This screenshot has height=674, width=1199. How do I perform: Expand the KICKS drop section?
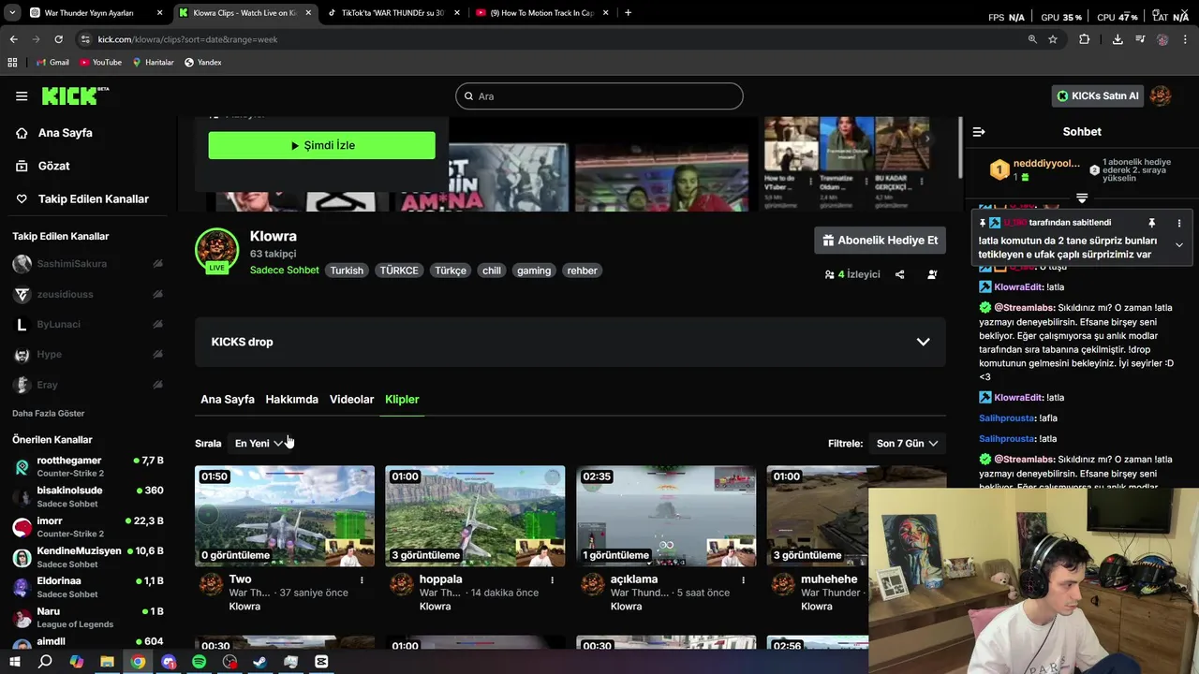[570, 342]
